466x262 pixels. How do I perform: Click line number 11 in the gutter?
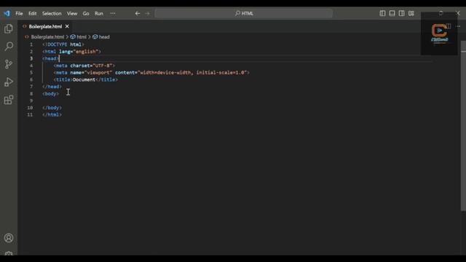pyautogui.click(x=30, y=115)
